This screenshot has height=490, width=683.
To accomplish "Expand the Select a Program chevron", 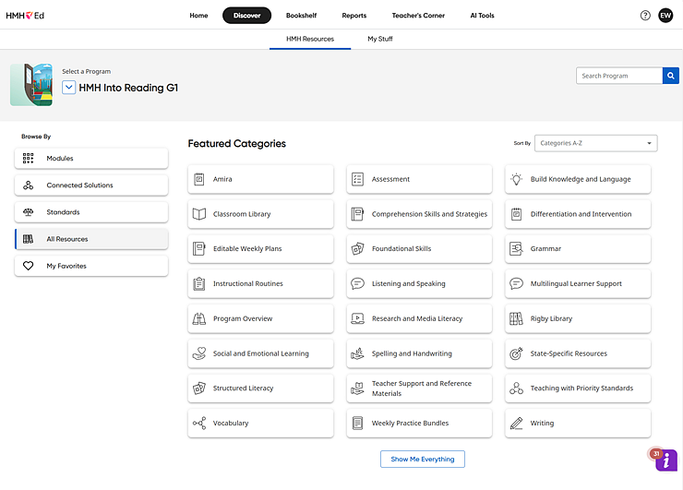I will (x=69, y=88).
